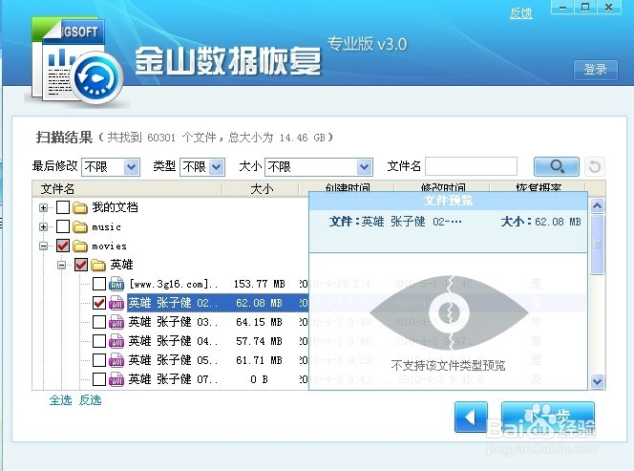Click the movies folder icon
Screen dimensions: 634x471
80,246
